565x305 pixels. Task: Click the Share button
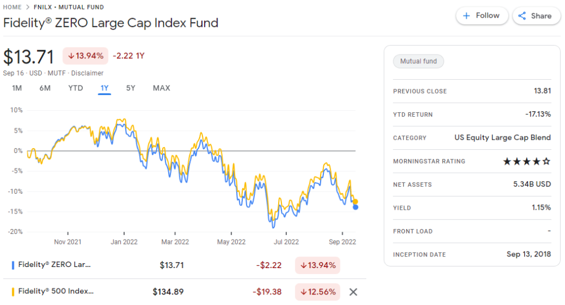click(536, 16)
